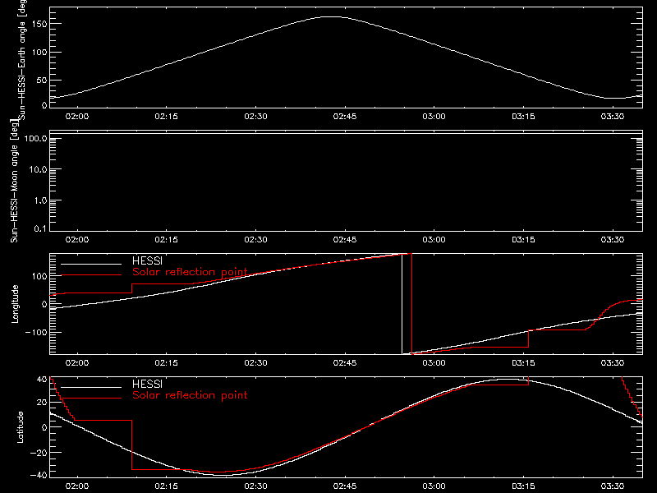Click 03:30 time label under Earth angle plot

point(613,117)
